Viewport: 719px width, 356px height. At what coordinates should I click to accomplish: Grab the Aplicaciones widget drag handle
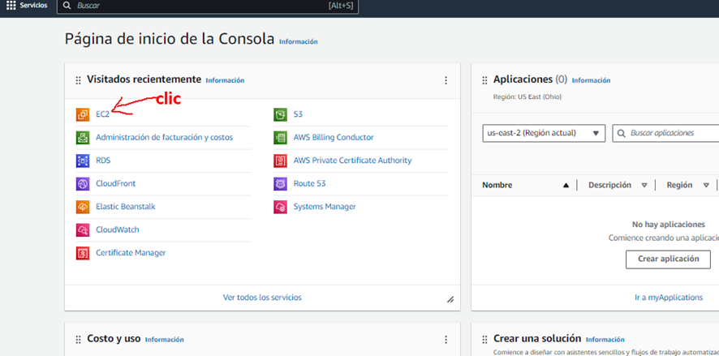click(484, 80)
